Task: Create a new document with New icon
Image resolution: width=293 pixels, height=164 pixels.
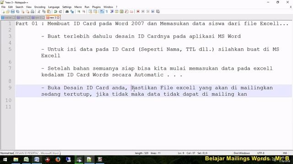Action: [3, 11]
